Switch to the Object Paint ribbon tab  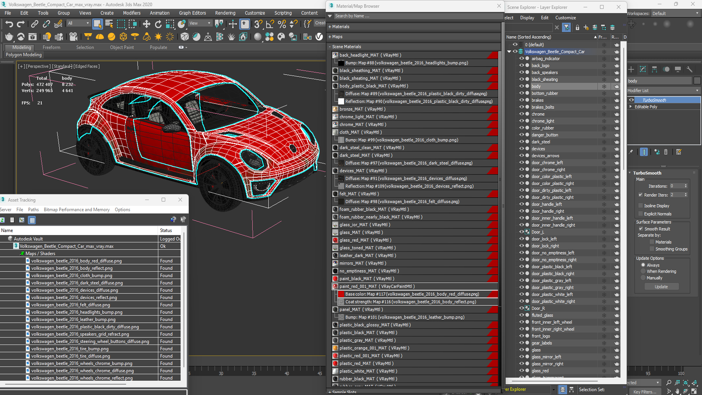[122, 48]
